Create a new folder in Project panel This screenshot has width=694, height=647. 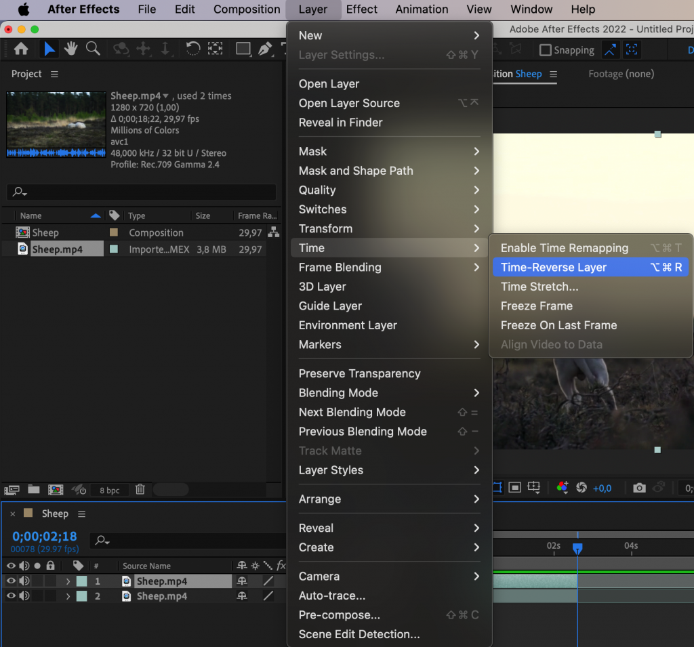(x=33, y=489)
